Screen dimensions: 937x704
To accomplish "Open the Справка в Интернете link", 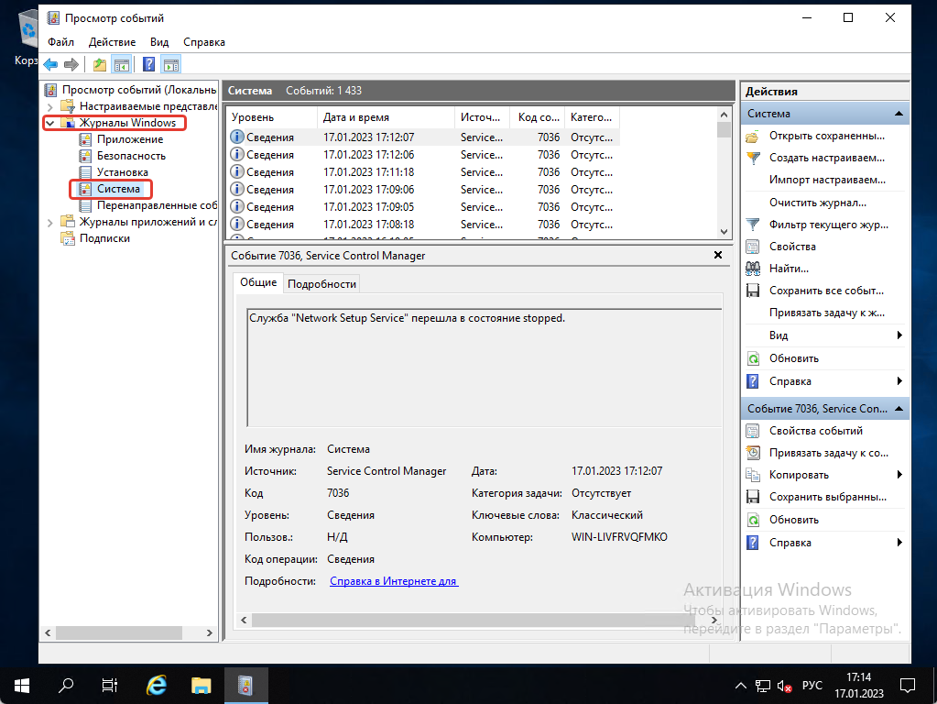I will [x=394, y=581].
